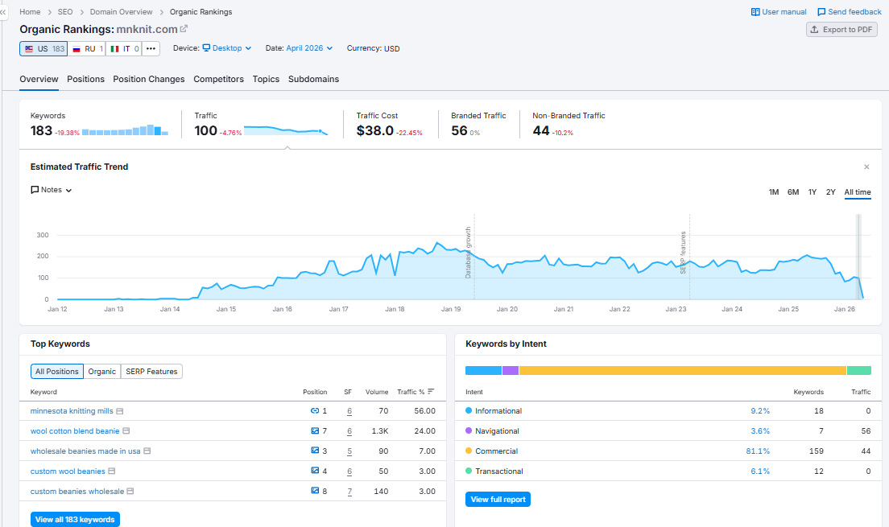Click sort icon next to Traffic % column
Viewport: 889px width, 527px height.
[431, 392]
